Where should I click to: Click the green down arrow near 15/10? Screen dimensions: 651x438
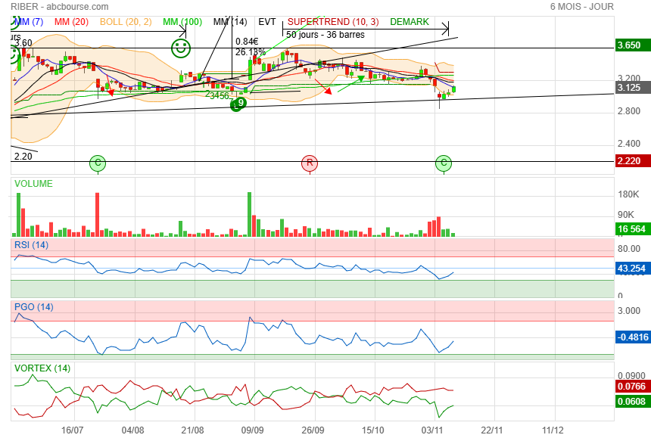coord(361,78)
